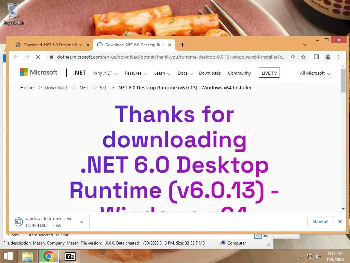Viewport: 350px width, 263px height.
Task: Open the Chrome side panel icon
Action: [317, 57]
